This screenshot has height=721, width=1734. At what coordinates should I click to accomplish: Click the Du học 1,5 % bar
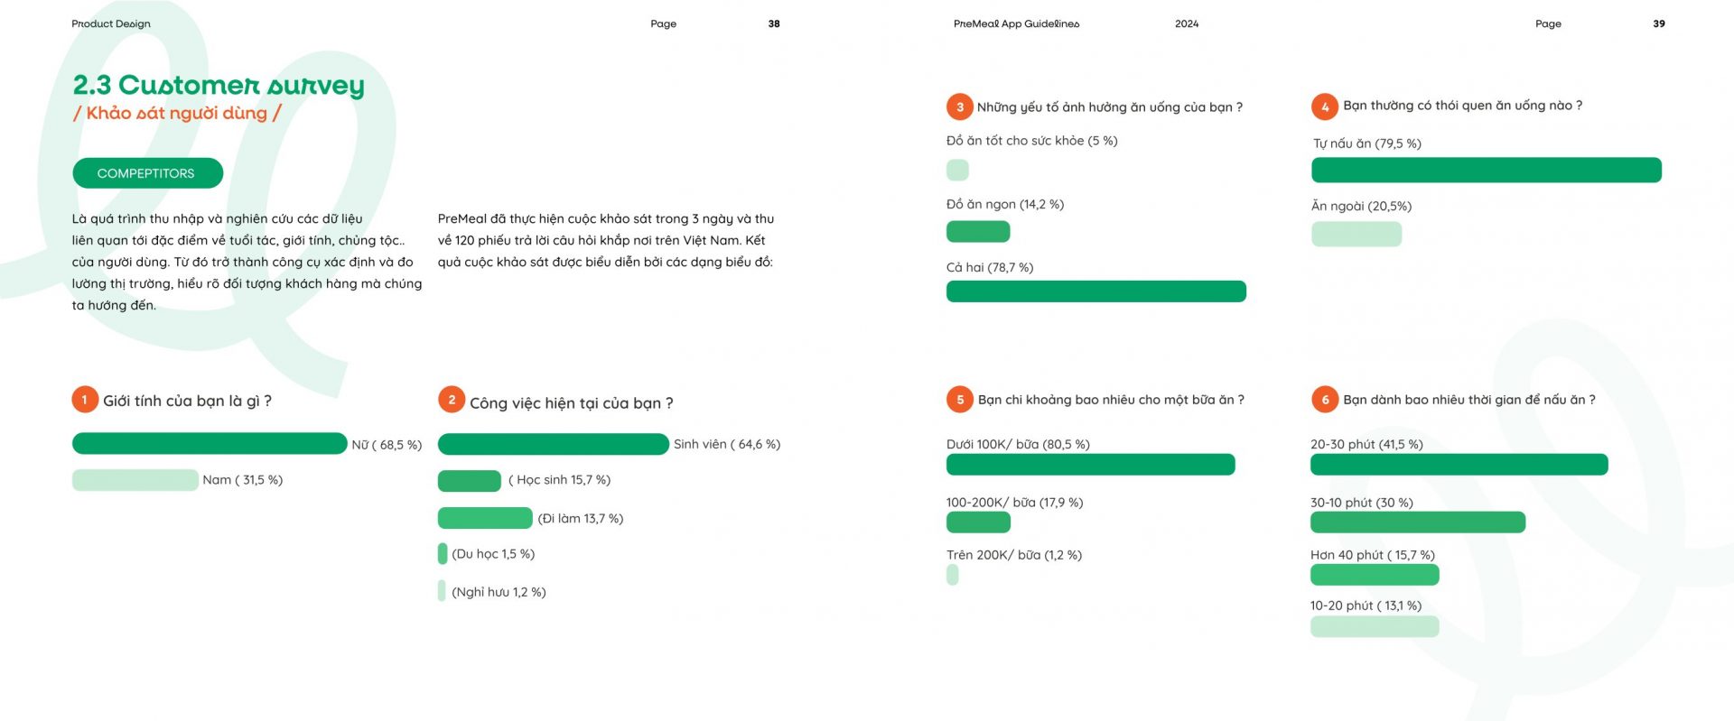click(443, 553)
